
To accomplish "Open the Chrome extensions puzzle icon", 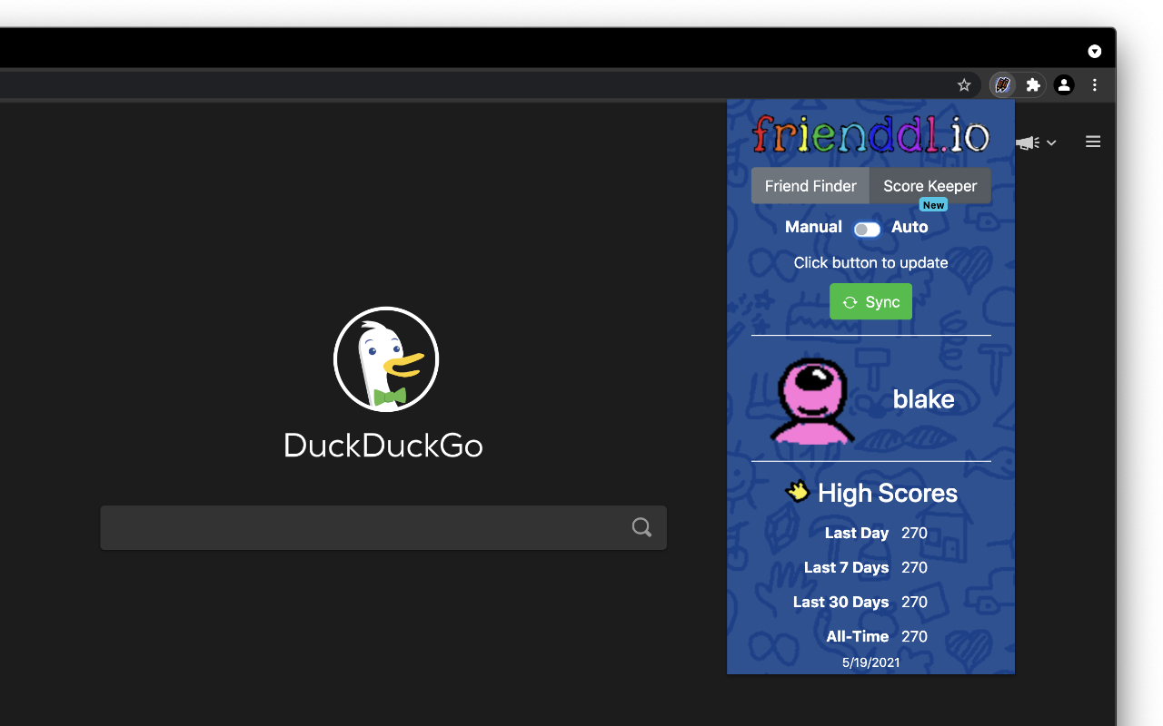I will (x=1033, y=84).
